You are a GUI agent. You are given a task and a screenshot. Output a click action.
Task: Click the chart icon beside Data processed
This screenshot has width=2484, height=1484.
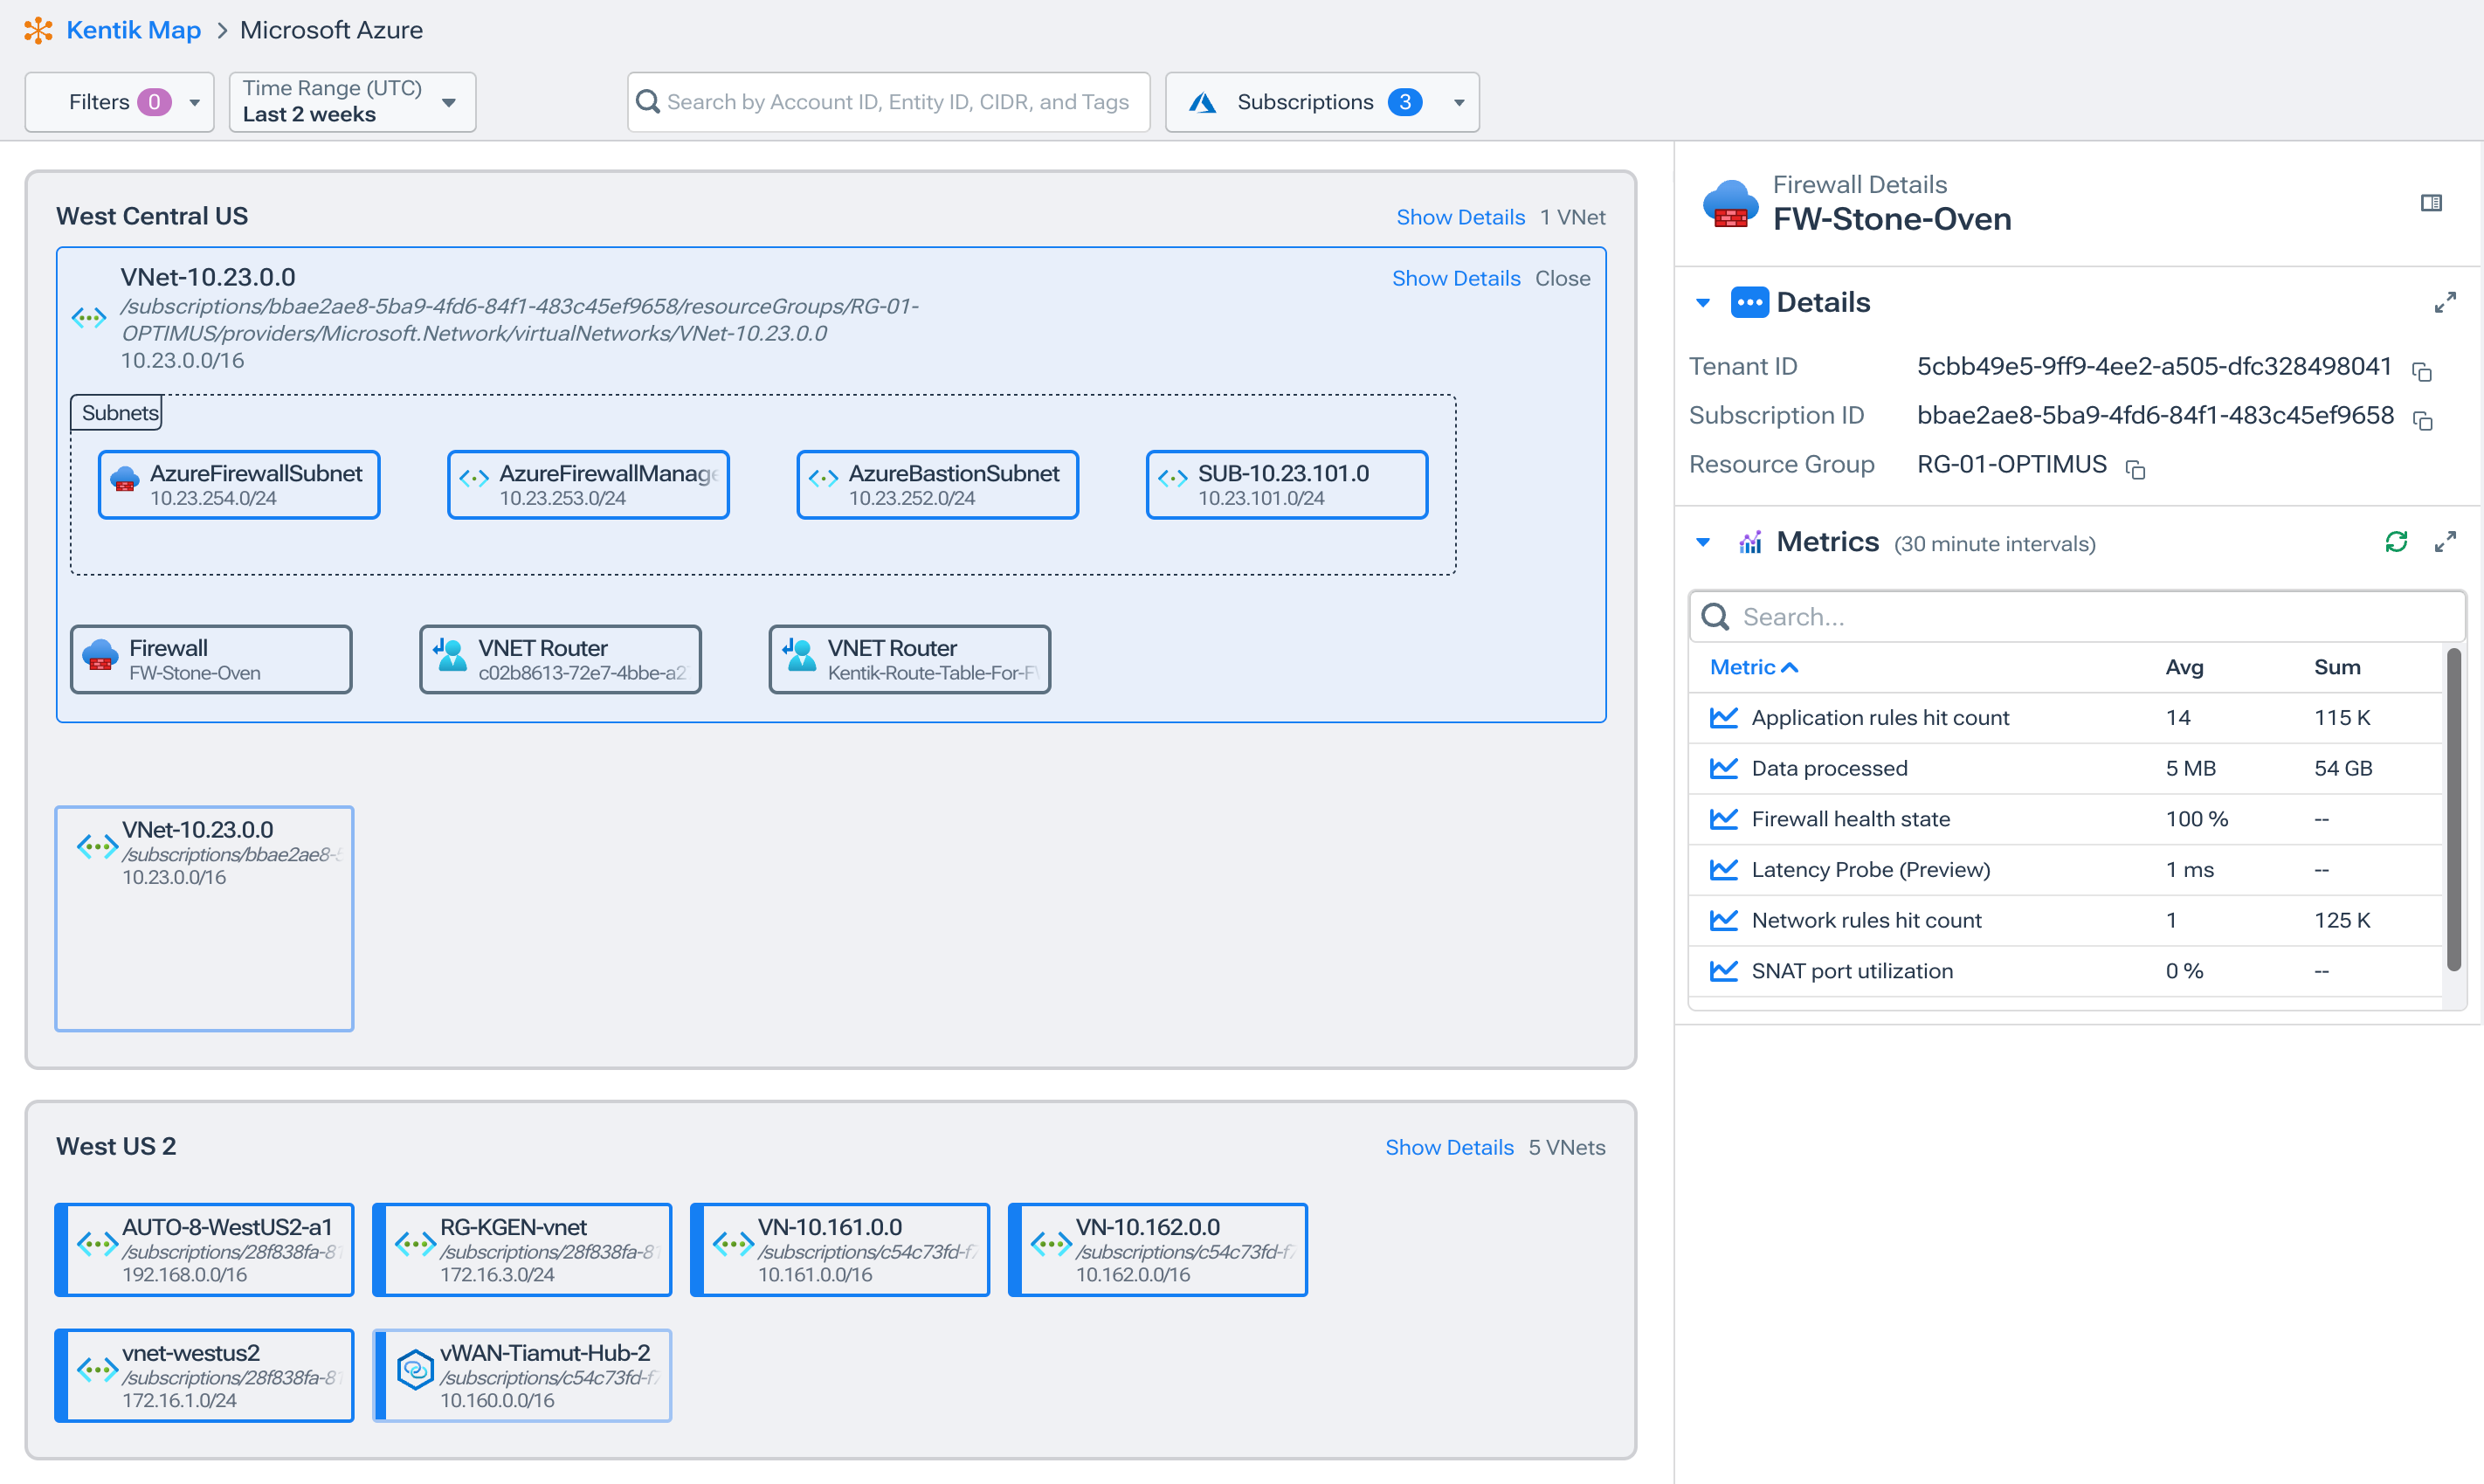click(x=1724, y=768)
